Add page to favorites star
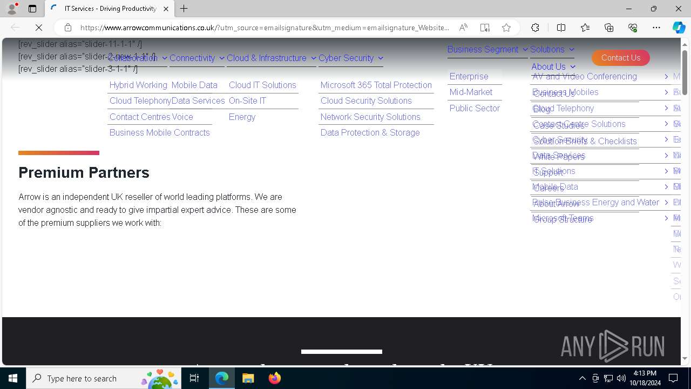 pos(506,28)
